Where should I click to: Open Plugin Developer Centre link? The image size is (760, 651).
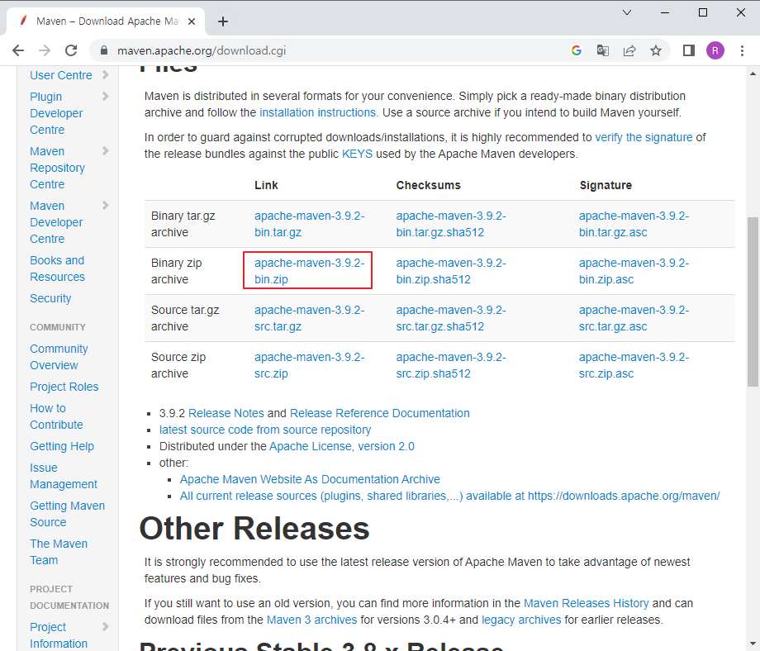[x=56, y=113]
